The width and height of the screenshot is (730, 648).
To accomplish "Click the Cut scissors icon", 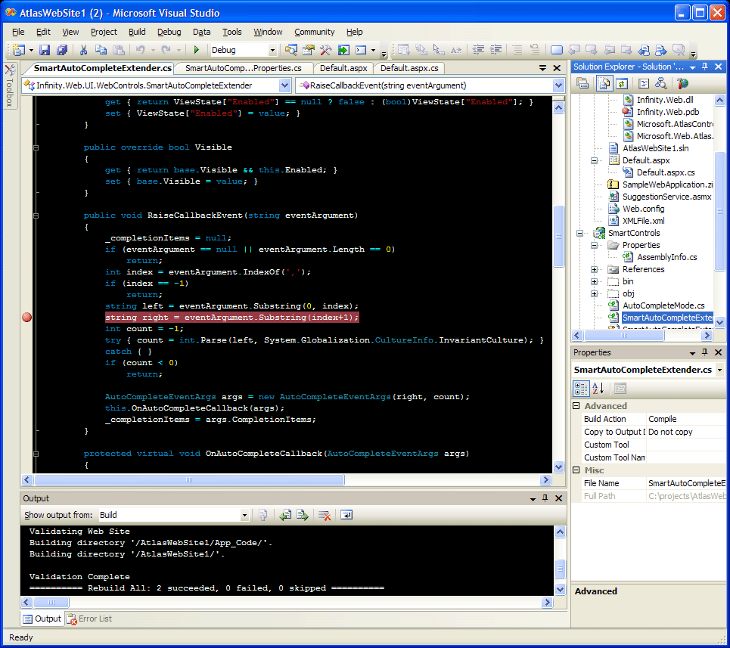I will tap(83, 50).
